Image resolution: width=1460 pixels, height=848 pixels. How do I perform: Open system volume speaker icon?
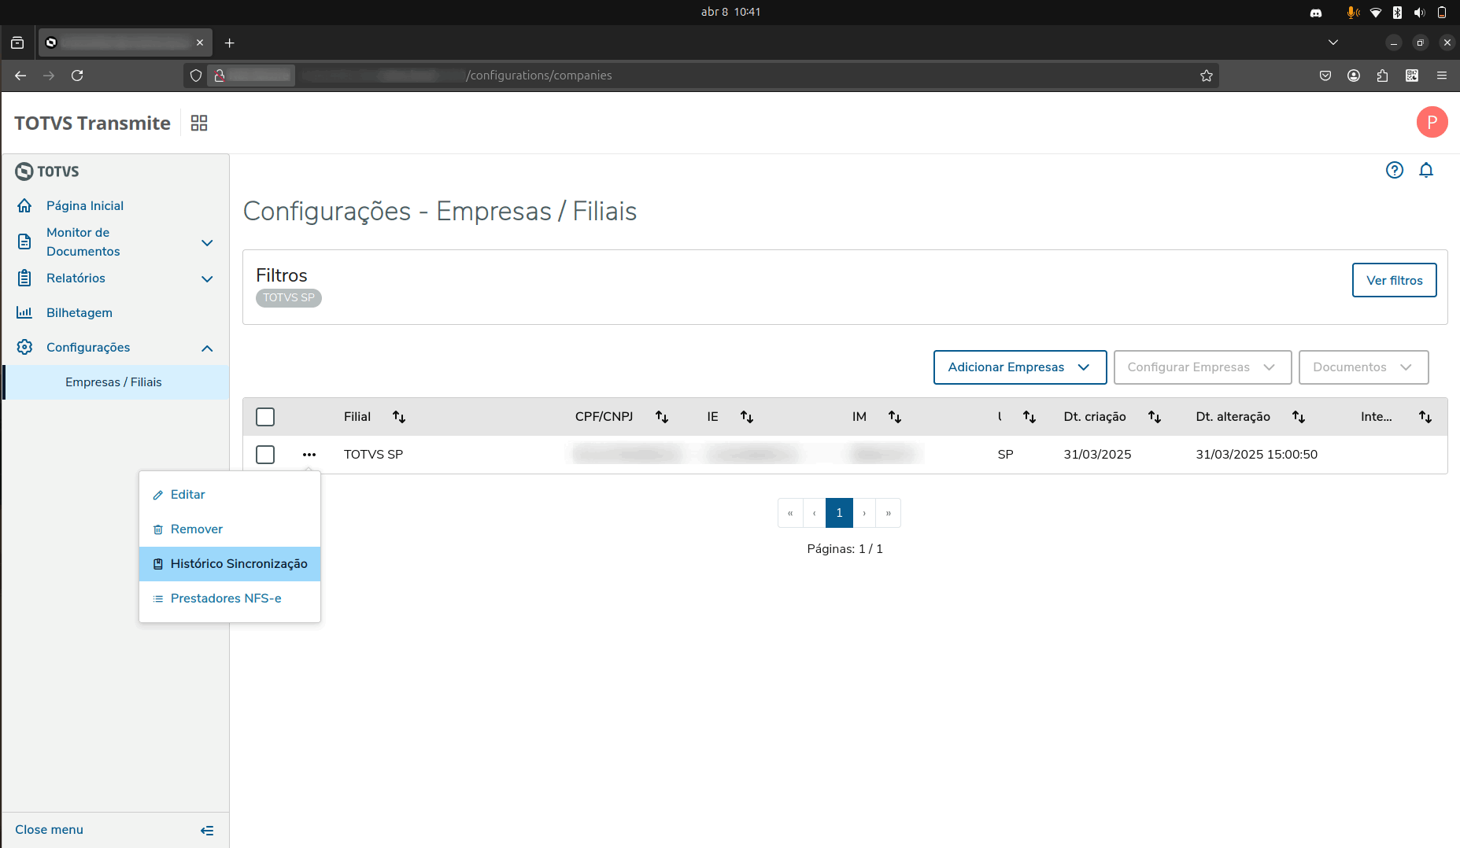1419,12
